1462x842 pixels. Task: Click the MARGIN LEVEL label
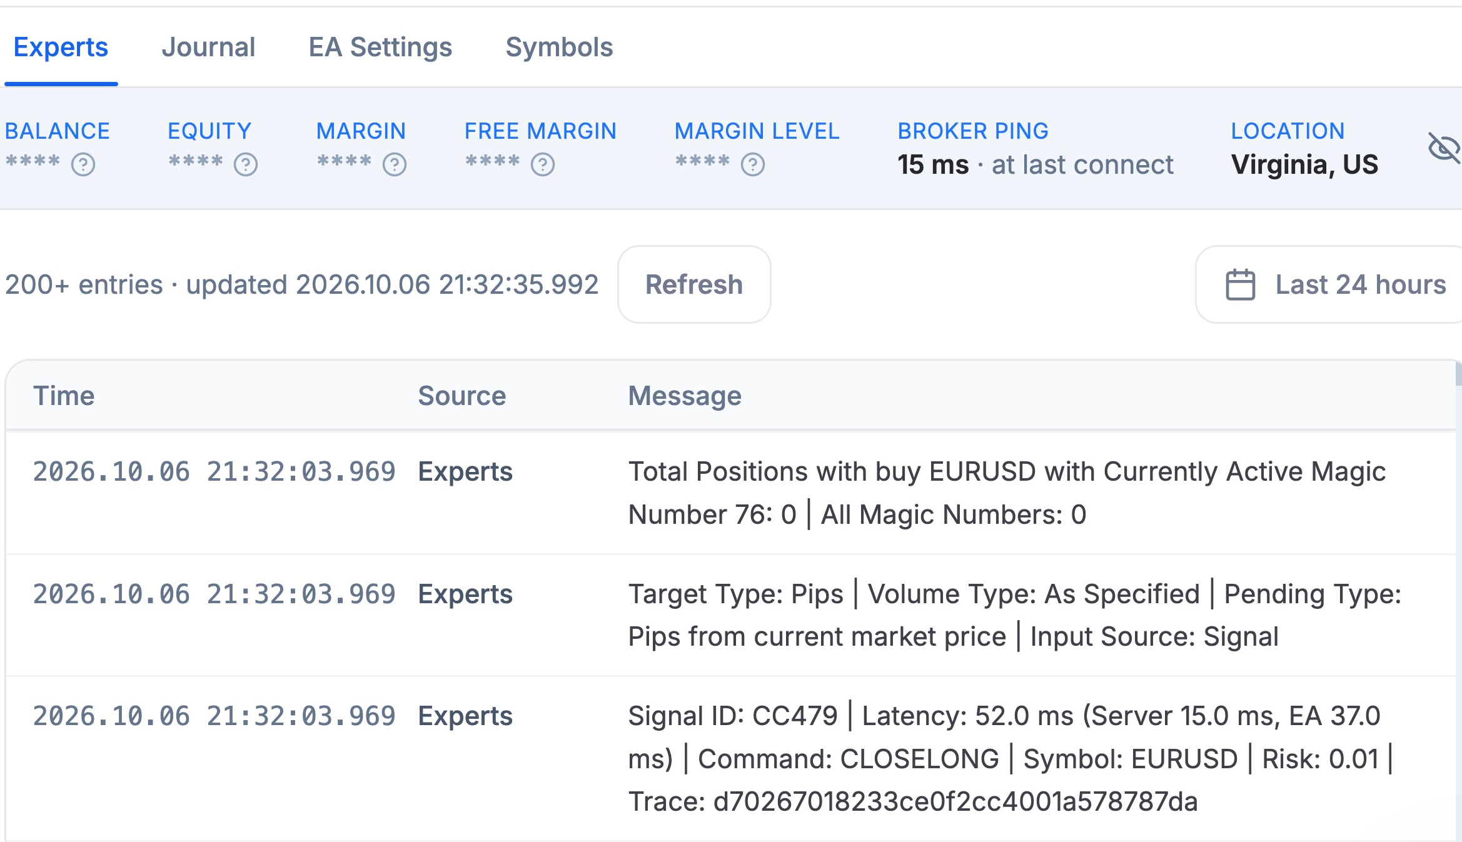pos(757,131)
